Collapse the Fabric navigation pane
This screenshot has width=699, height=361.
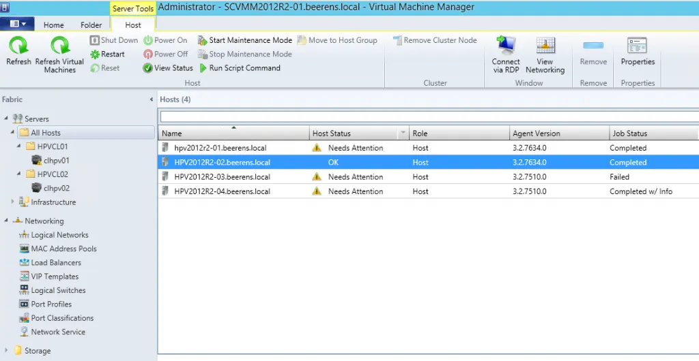[152, 99]
